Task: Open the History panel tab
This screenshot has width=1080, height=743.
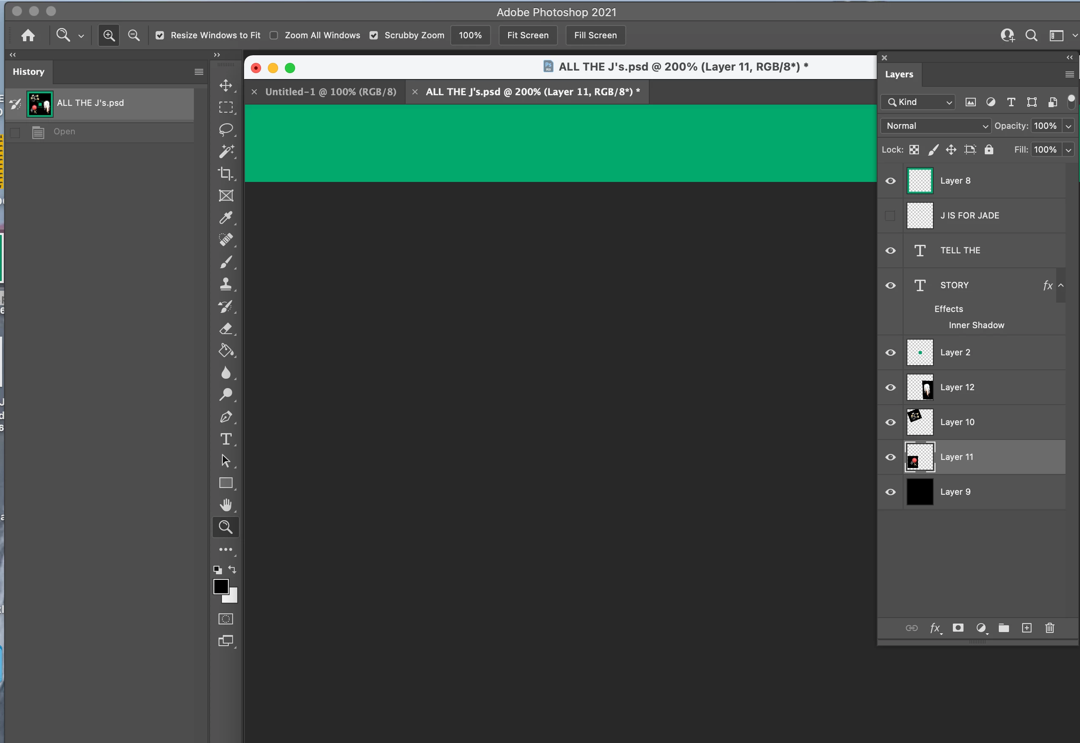Action: (28, 72)
